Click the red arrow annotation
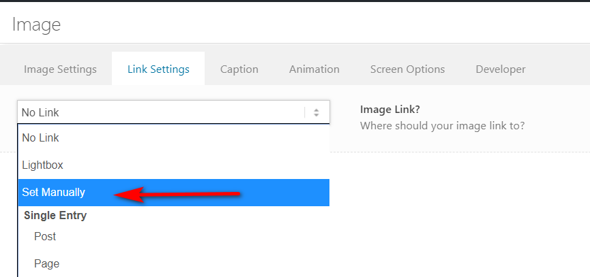 click(177, 195)
